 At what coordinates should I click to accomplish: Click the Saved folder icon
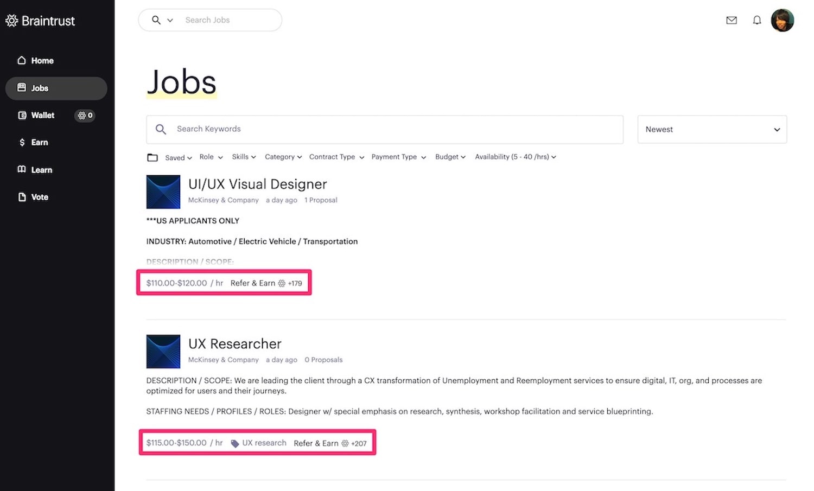point(152,157)
